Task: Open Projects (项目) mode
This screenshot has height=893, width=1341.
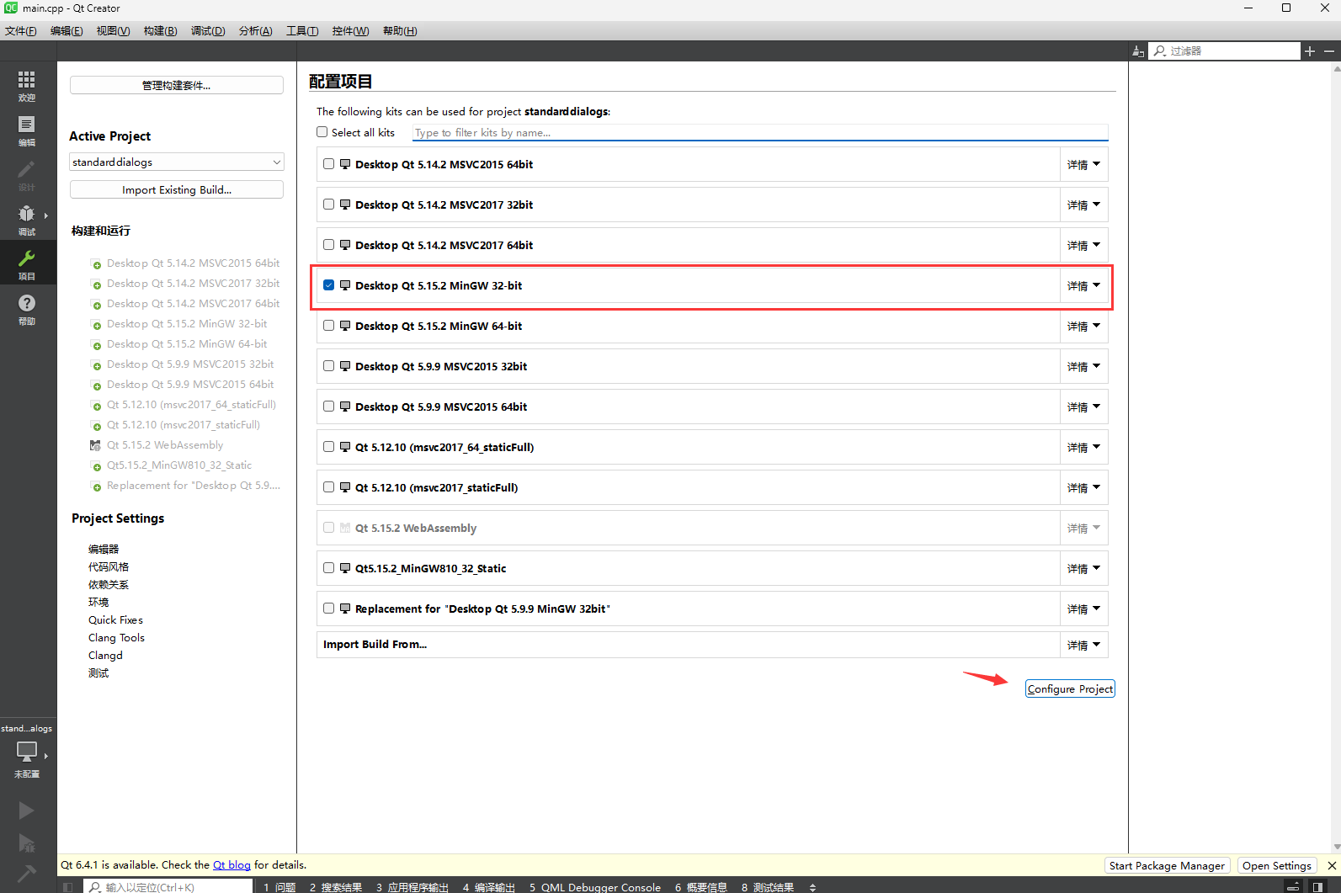Action: click(27, 263)
